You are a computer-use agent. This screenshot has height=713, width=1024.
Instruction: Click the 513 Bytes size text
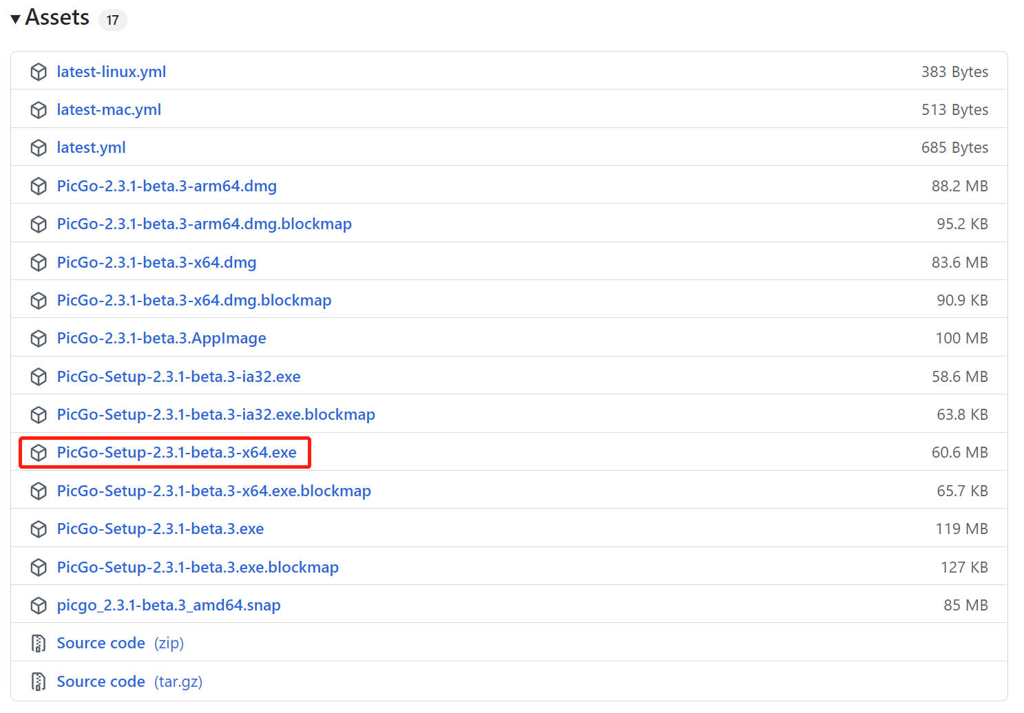tap(954, 110)
